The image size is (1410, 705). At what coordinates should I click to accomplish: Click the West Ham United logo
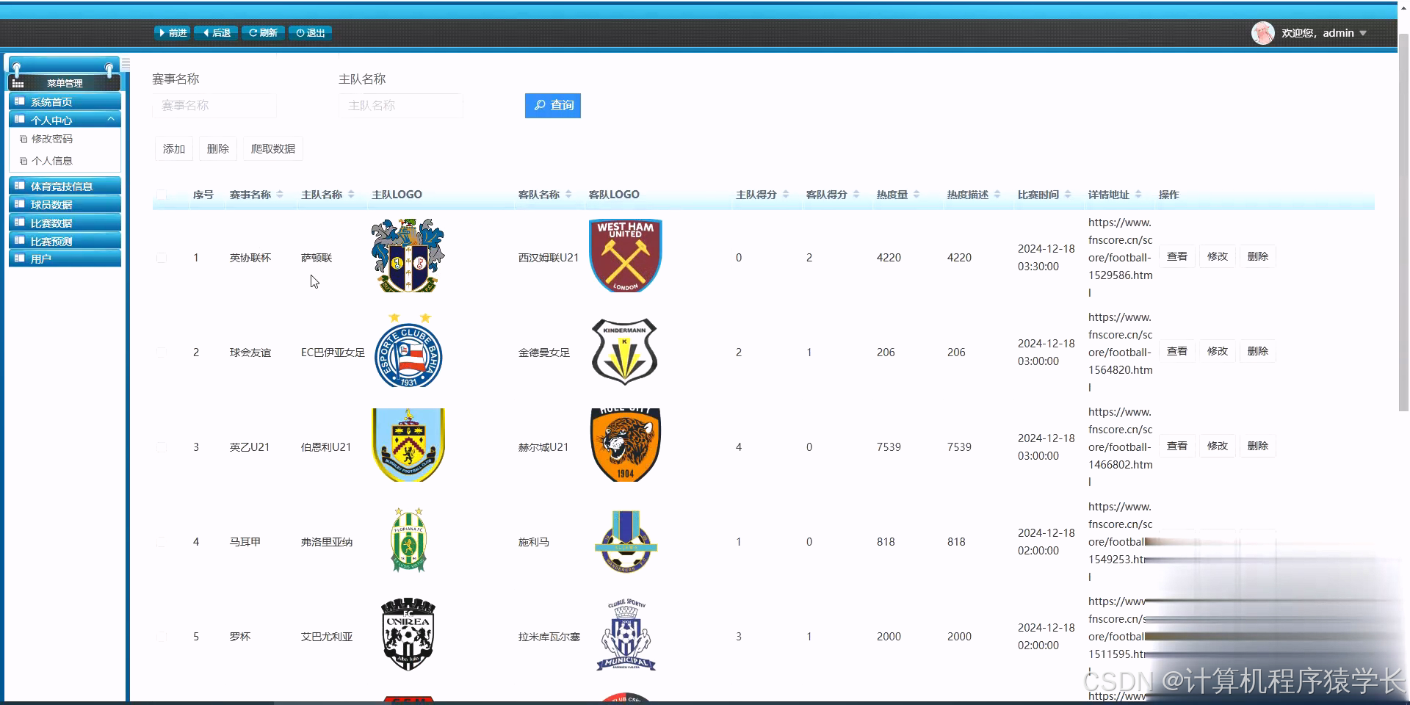tap(626, 256)
